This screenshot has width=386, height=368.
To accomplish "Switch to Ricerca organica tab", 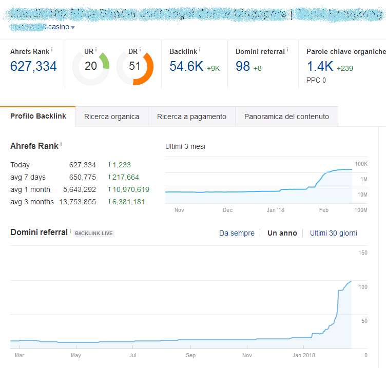I will tap(111, 117).
